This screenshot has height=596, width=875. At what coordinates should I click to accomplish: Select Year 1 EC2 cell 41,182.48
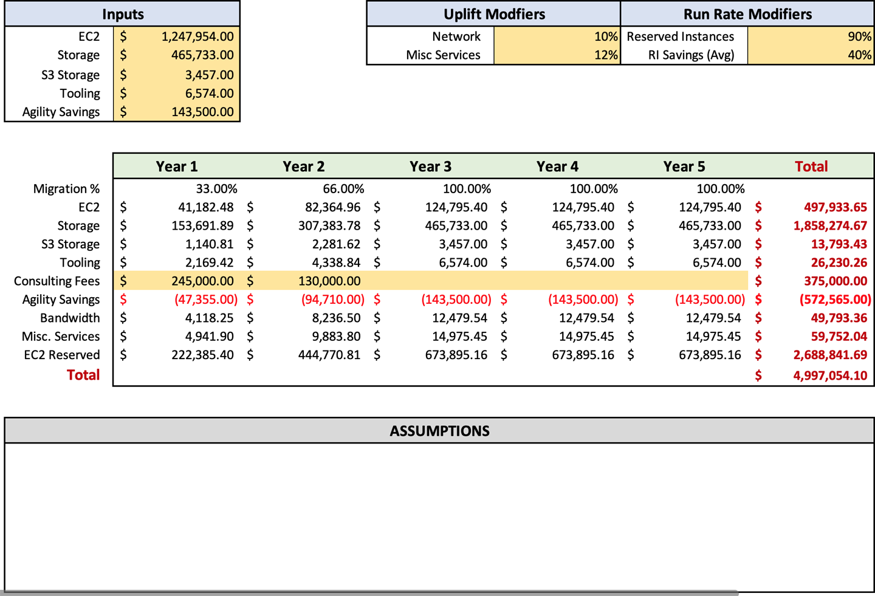(x=205, y=207)
